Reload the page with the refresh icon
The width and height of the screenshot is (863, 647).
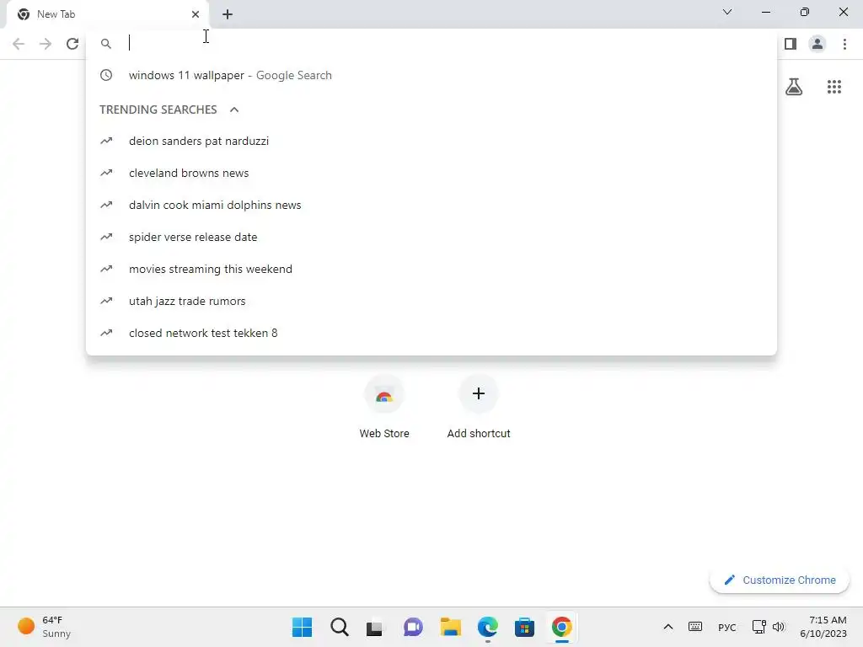pyautogui.click(x=72, y=44)
